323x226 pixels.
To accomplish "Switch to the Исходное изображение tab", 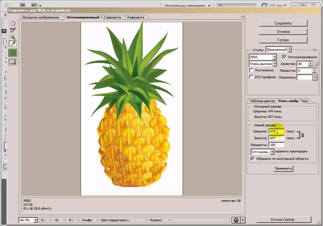I will click(41, 17).
